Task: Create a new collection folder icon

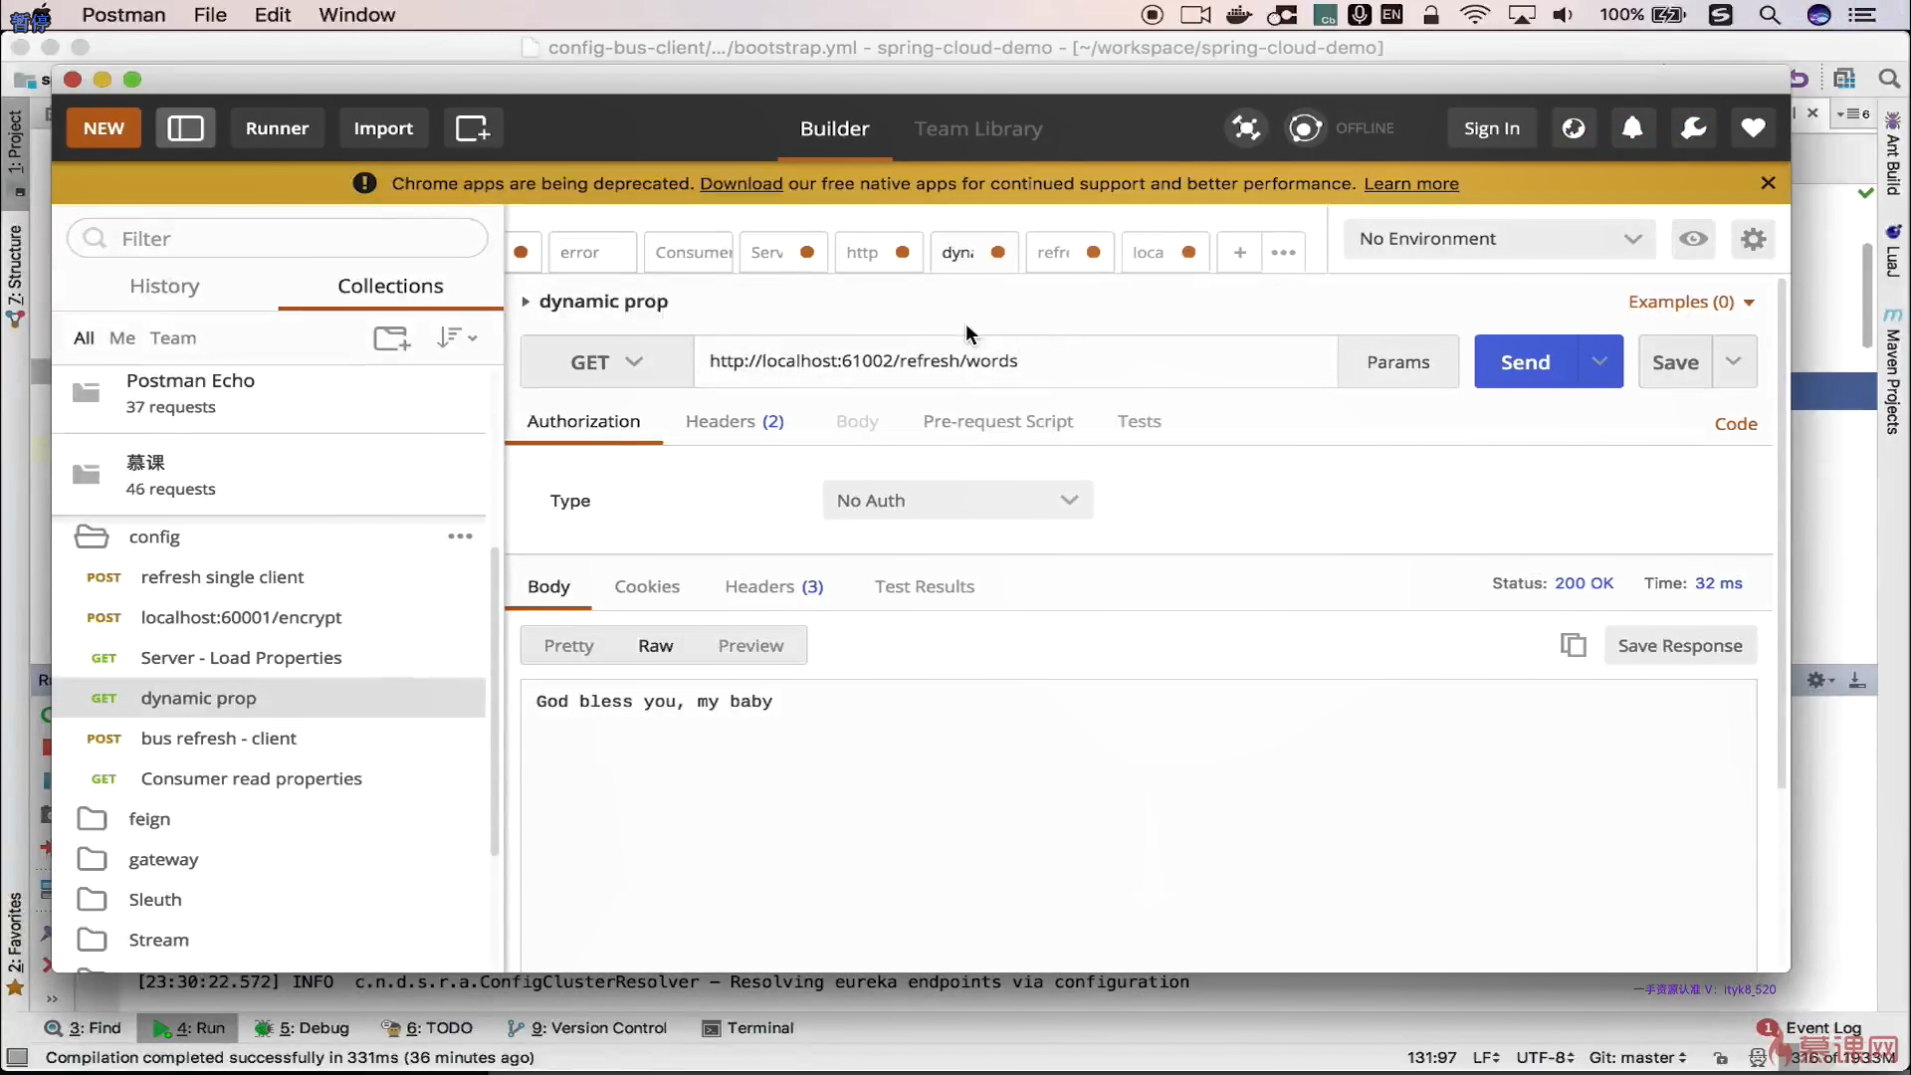Action: [x=391, y=338]
